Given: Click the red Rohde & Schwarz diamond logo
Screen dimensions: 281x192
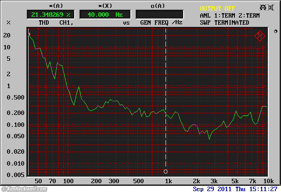Looking at the screenshot, I should (x=259, y=36).
